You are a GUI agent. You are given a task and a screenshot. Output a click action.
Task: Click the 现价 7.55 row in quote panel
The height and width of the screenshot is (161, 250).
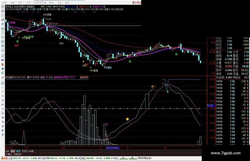pos(224,52)
